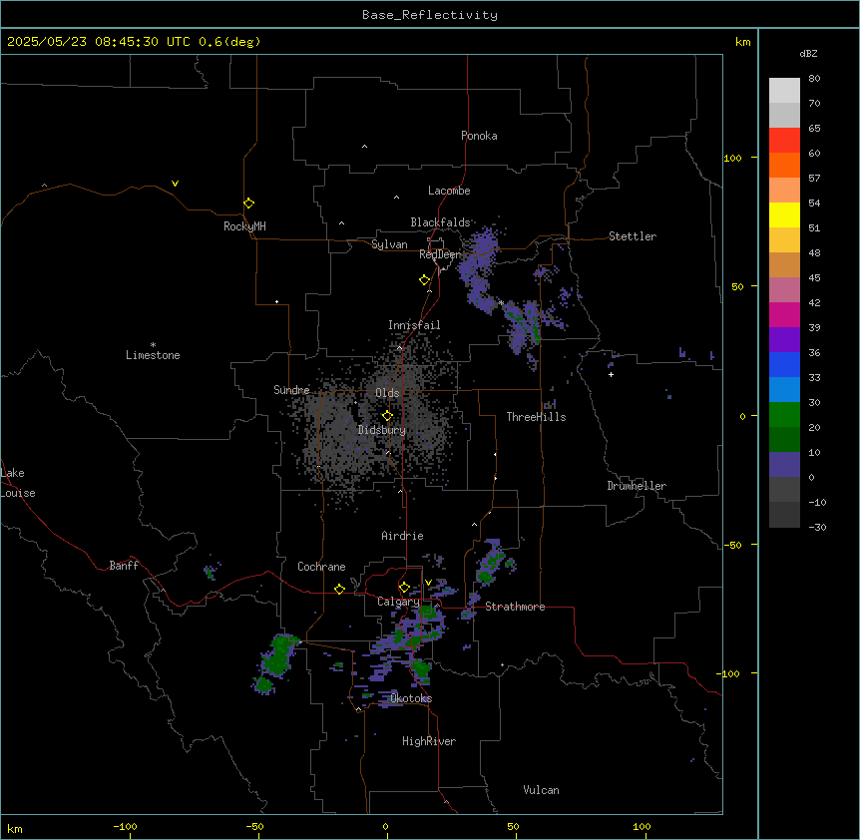This screenshot has height=840, width=860.
Task: Click the RockyMH label
Action: [x=244, y=226]
